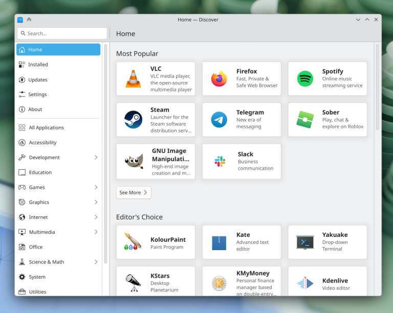The width and height of the screenshot is (393, 313).
Task: Select the Games category label
Action: tap(37, 187)
